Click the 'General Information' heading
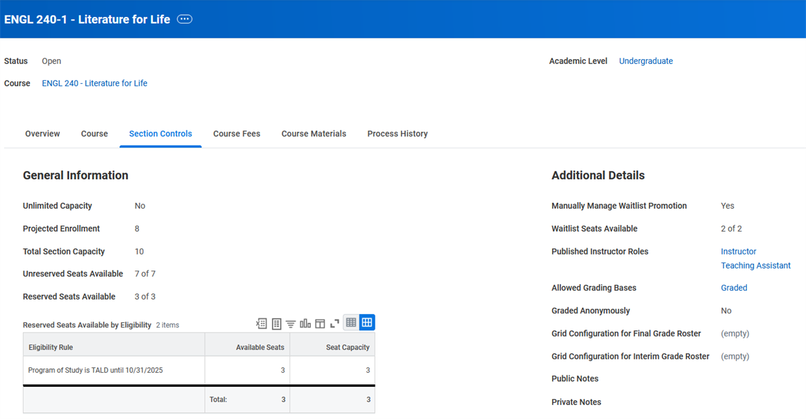Screen dimensions: 806x419 [75, 175]
